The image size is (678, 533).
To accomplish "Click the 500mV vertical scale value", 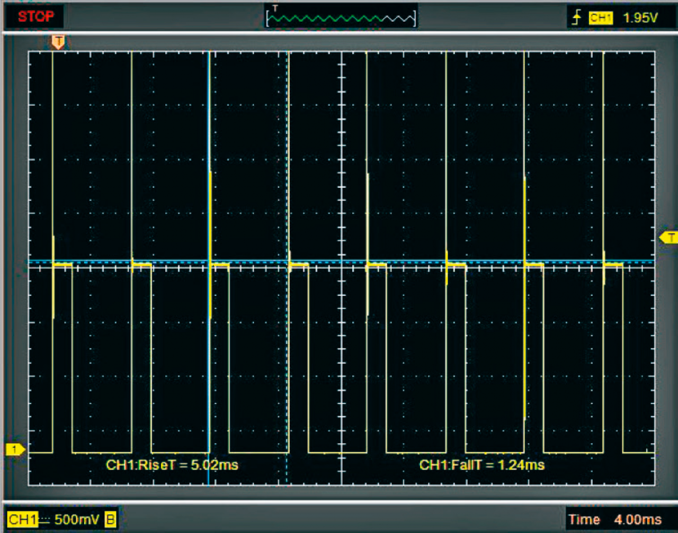I will click(x=77, y=519).
